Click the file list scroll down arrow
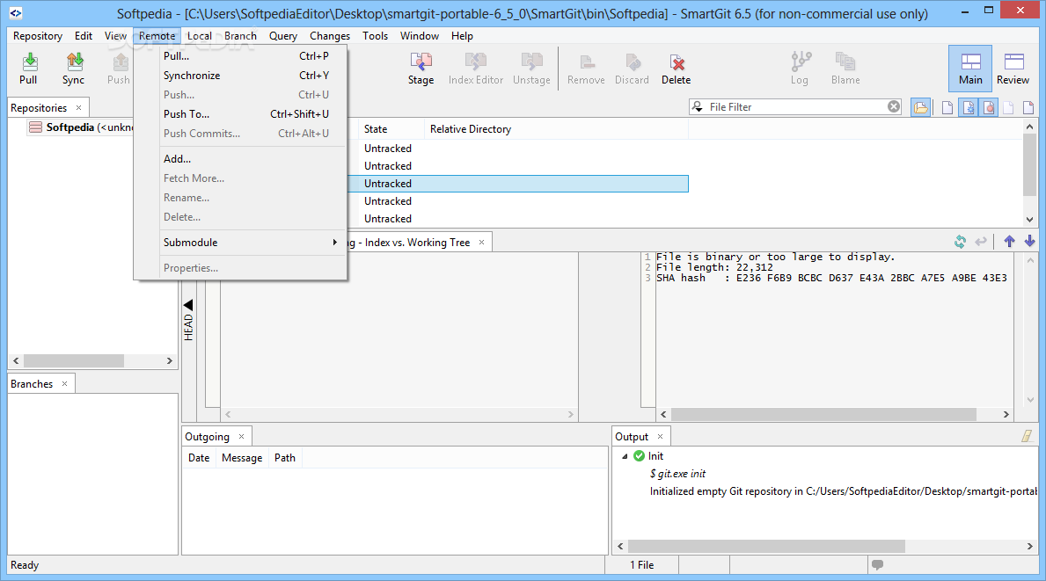The image size is (1046, 581). 1030,219
